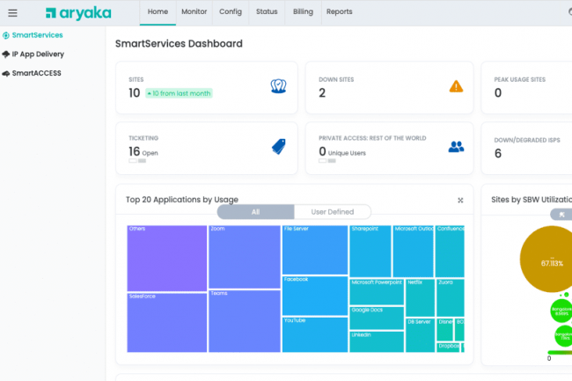Viewport: 572px width, 381px height.
Task: Click the '0 Unique Users' value
Action: pyautogui.click(x=342, y=151)
